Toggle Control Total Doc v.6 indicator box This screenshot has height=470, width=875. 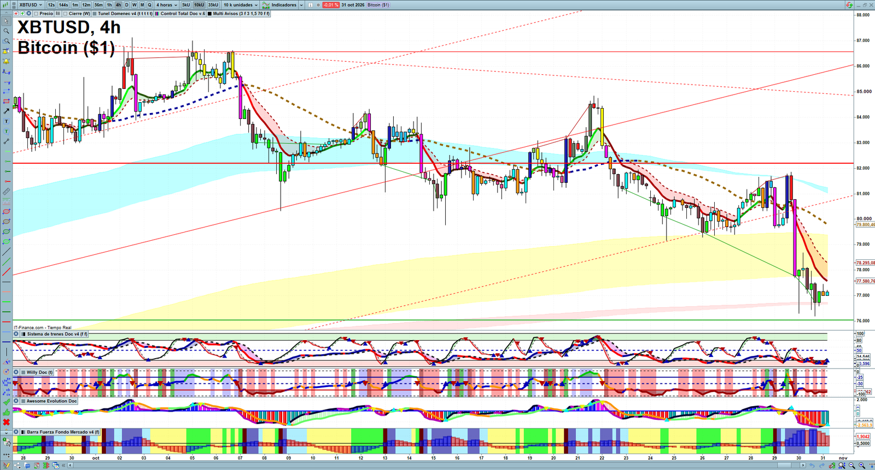(x=157, y=14)
